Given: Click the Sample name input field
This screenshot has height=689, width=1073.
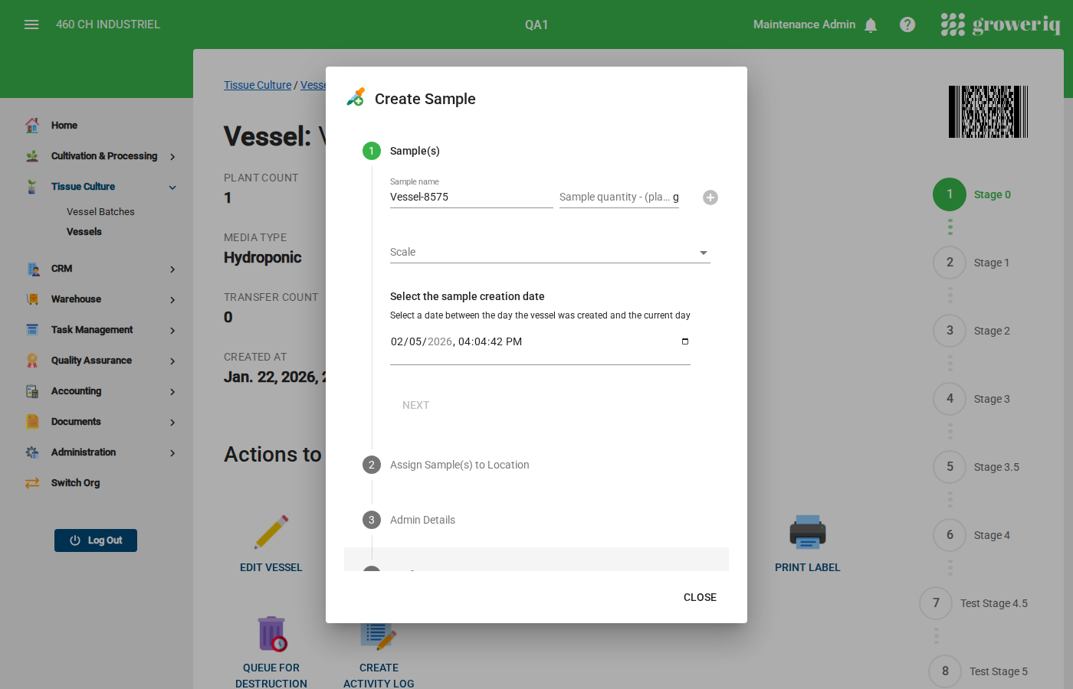Looking at the screenshot, I should click(471, 198).
